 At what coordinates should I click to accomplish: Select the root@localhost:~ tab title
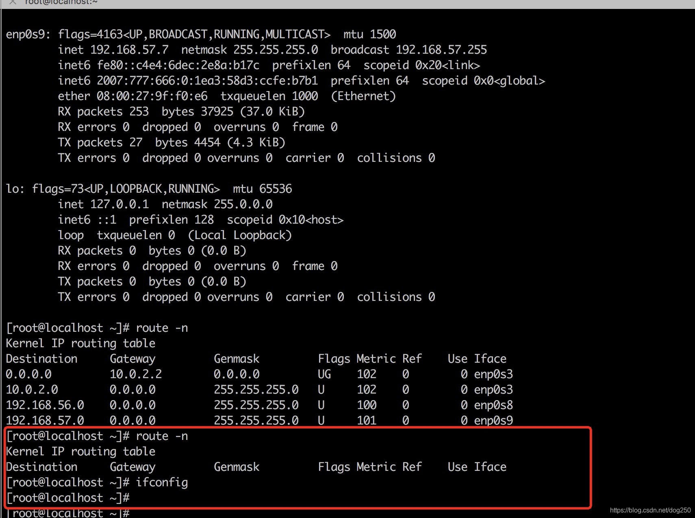[61, 2]
